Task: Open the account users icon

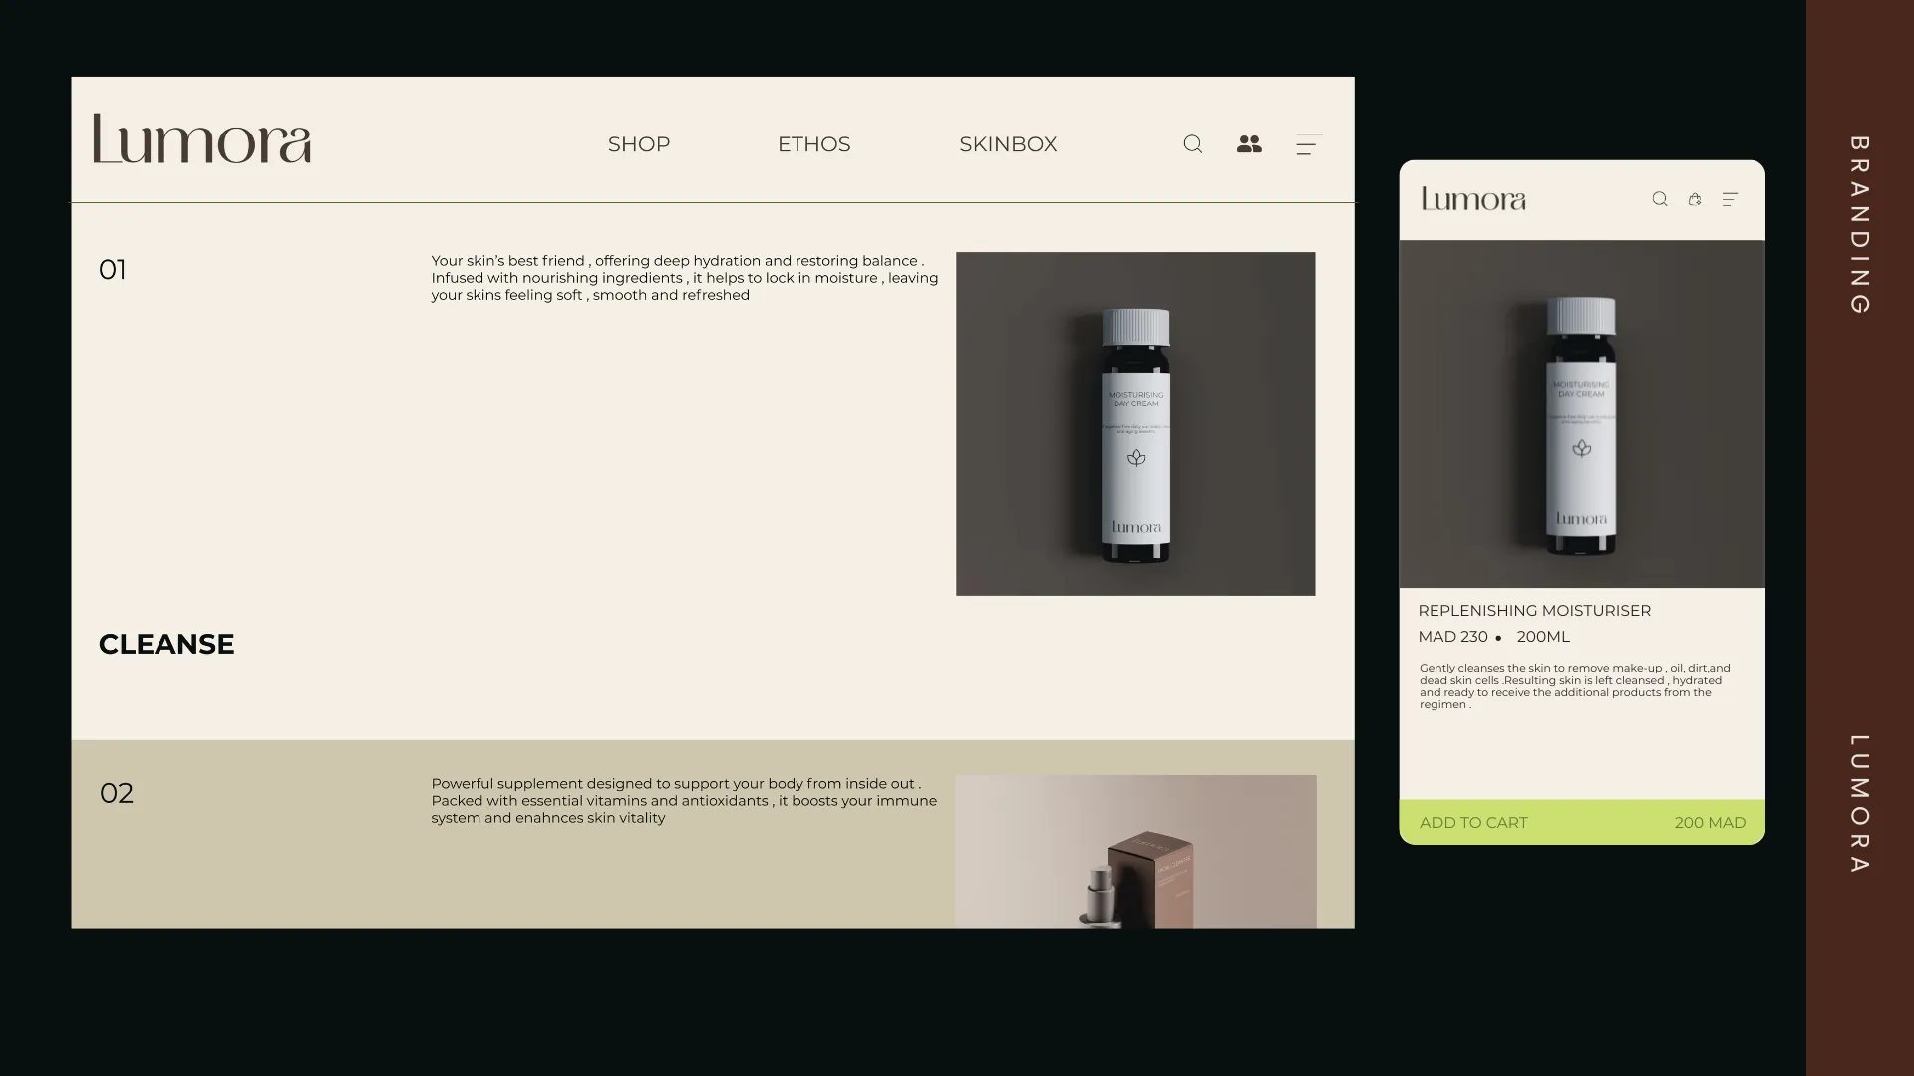Action: point(1249,144)
